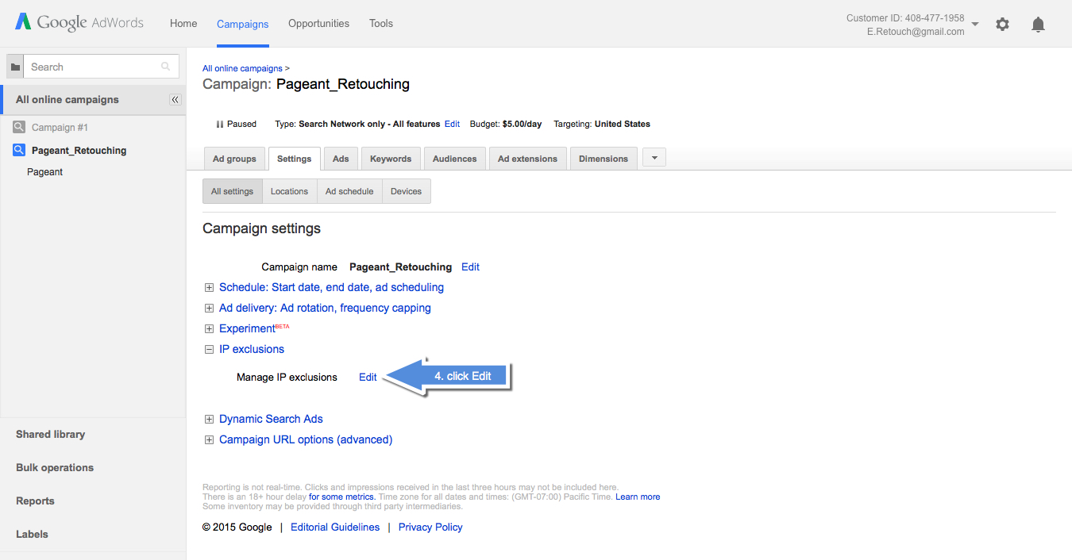Screen dimensions: 1072x560
Task: Click the Learn more link
Action: [x=638, y=497]
